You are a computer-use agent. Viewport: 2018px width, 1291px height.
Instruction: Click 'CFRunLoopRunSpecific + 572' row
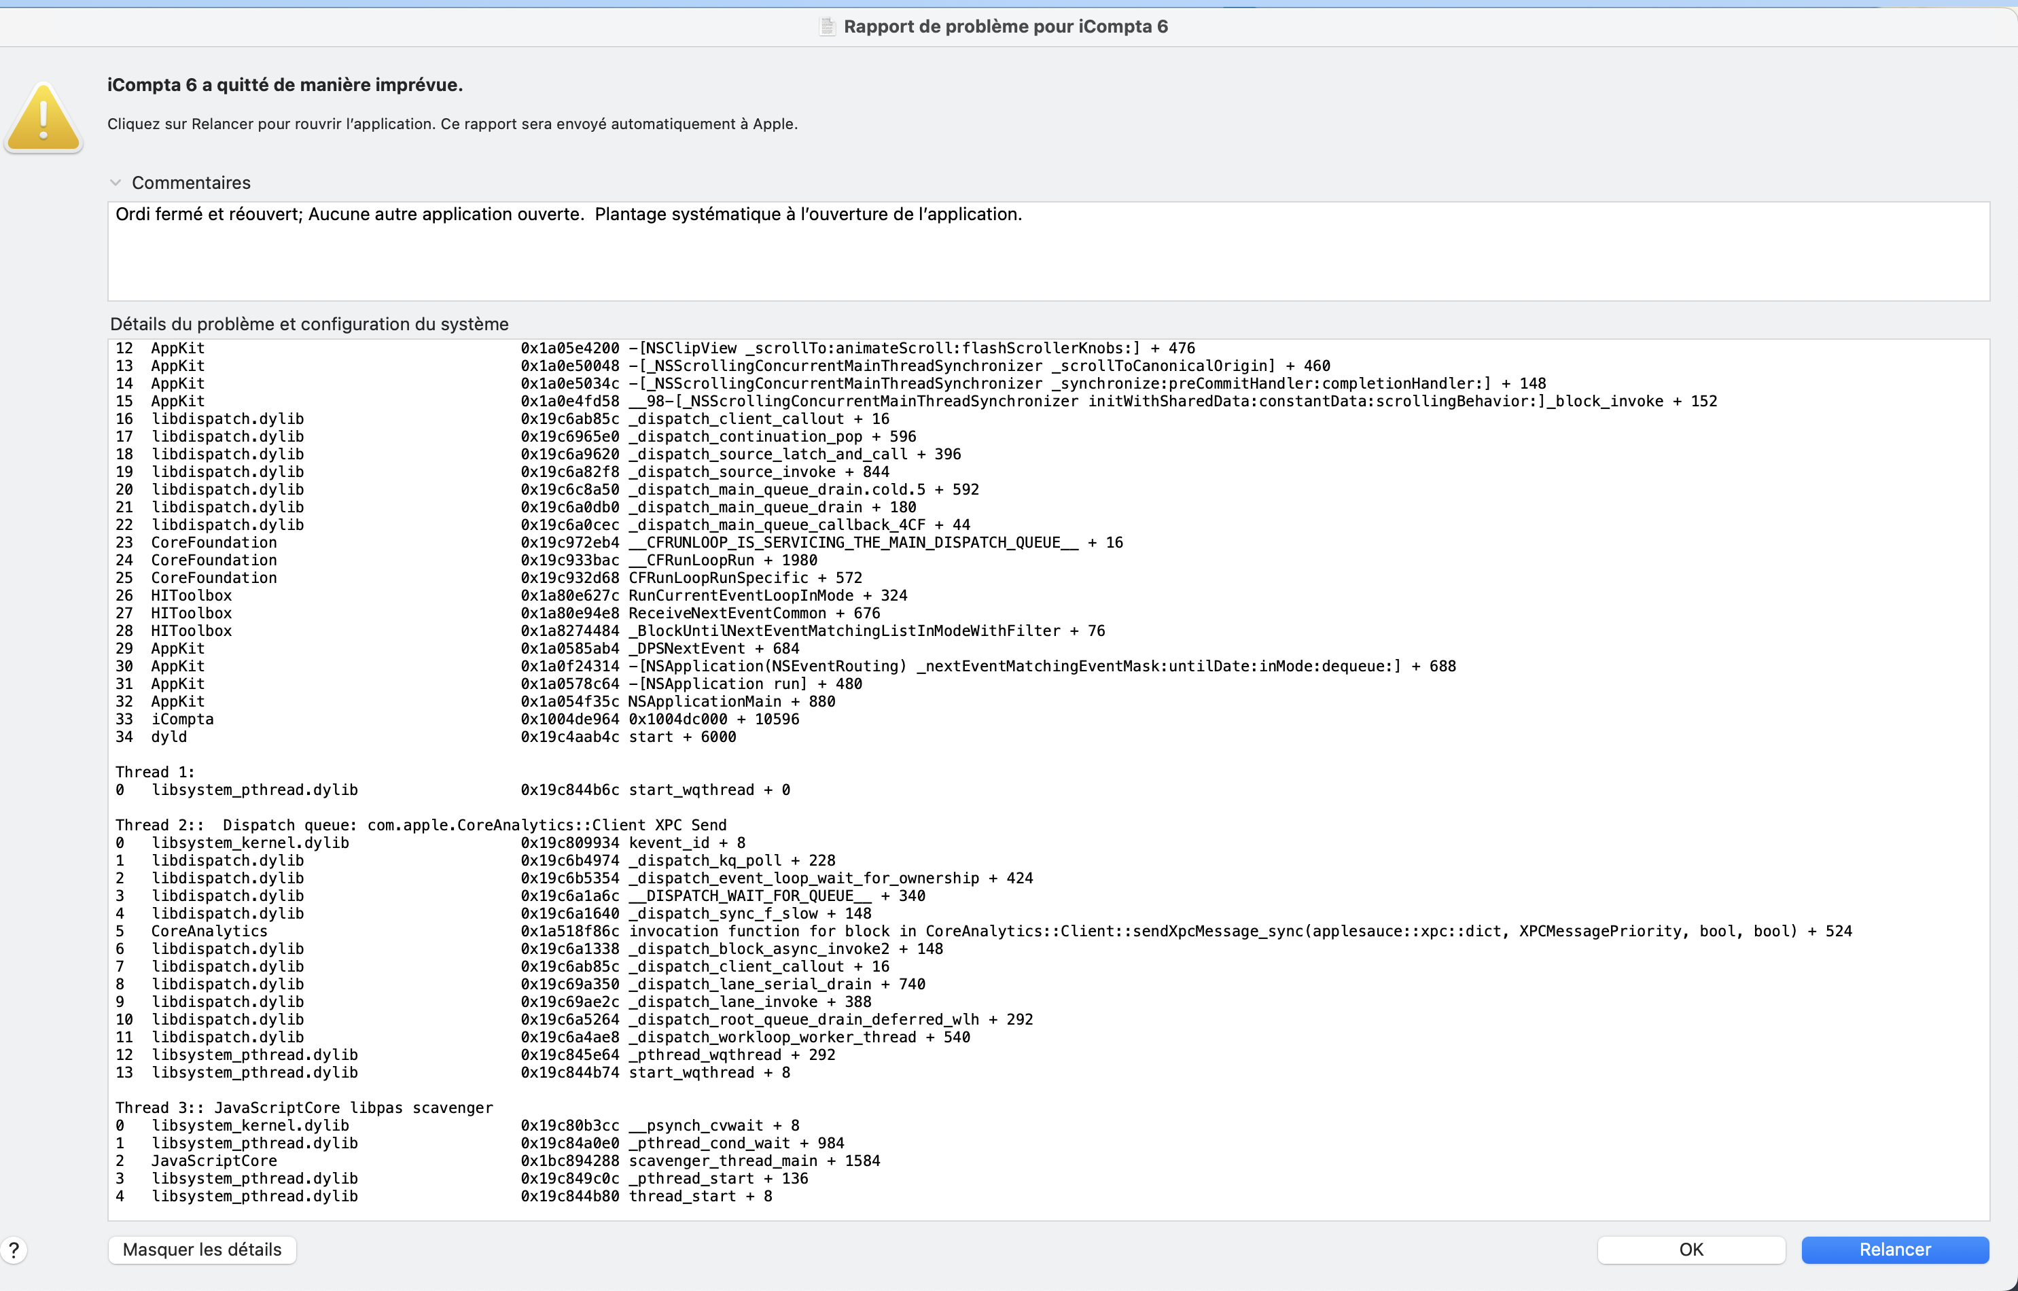(489, 578)
